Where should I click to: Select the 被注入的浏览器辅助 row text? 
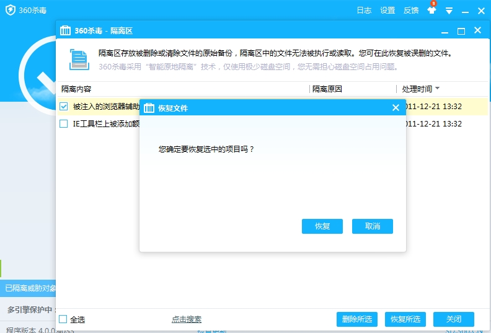106,107
